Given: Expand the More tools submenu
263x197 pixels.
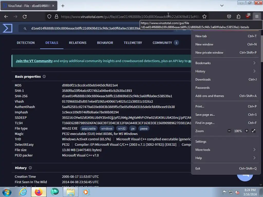Looking at the screenshot, I should point(226,150).
